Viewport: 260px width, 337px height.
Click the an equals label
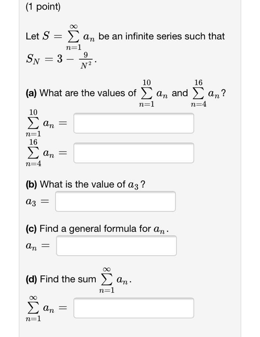click(37, 246)
